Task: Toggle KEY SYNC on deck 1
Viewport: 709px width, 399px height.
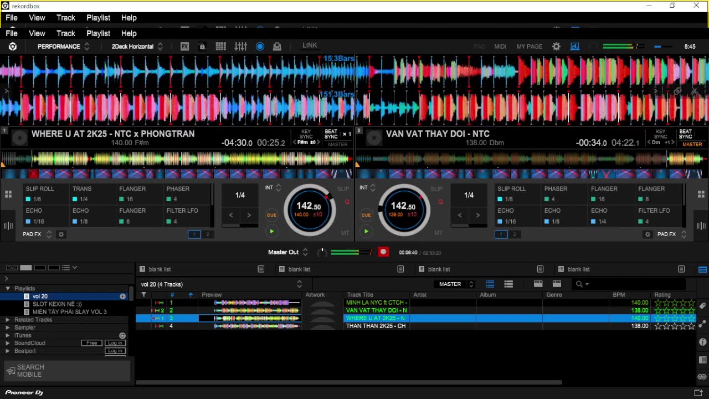Action: (306, 134)
